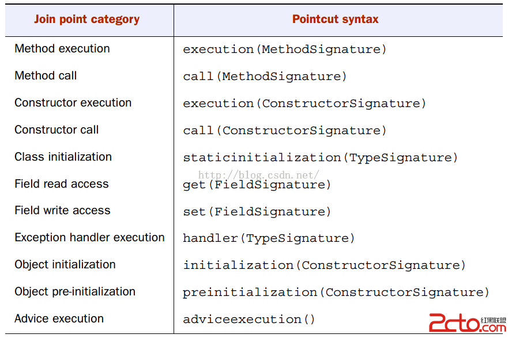Image resolution: width=508 pixels, height=338 pixels.
Task: Click the execution(MethodSignature) code text
Action: pos(285,50)
